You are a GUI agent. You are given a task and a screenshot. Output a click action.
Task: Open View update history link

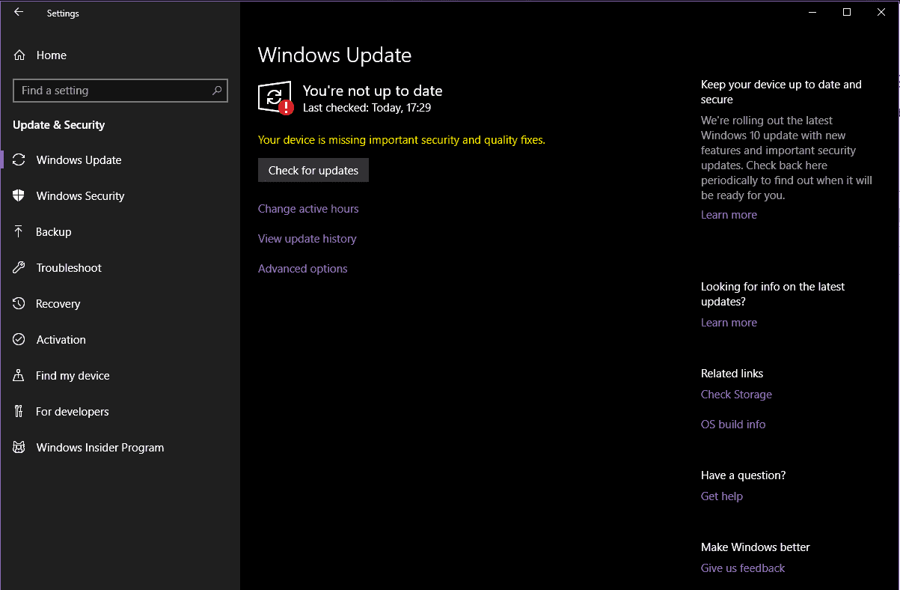tap(307, 239)
